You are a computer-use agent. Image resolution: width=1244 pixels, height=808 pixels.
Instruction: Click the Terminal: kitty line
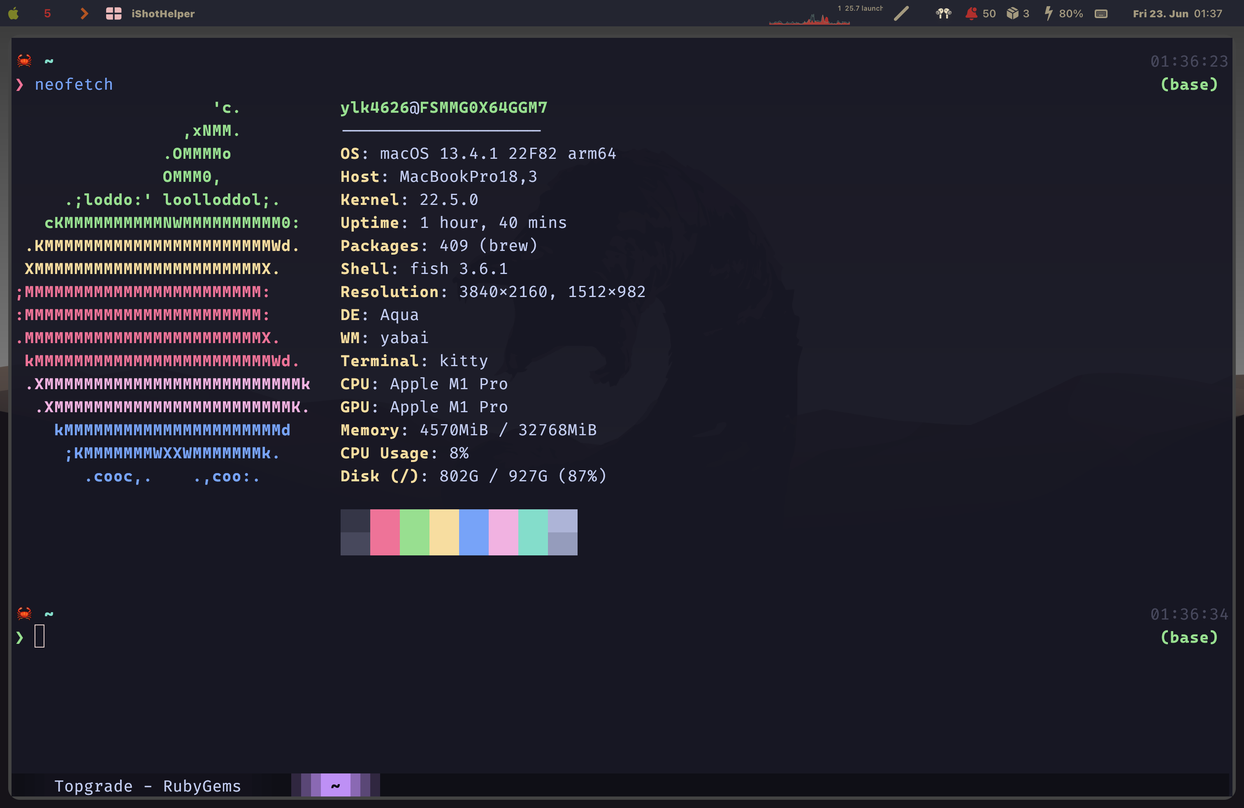414,361
